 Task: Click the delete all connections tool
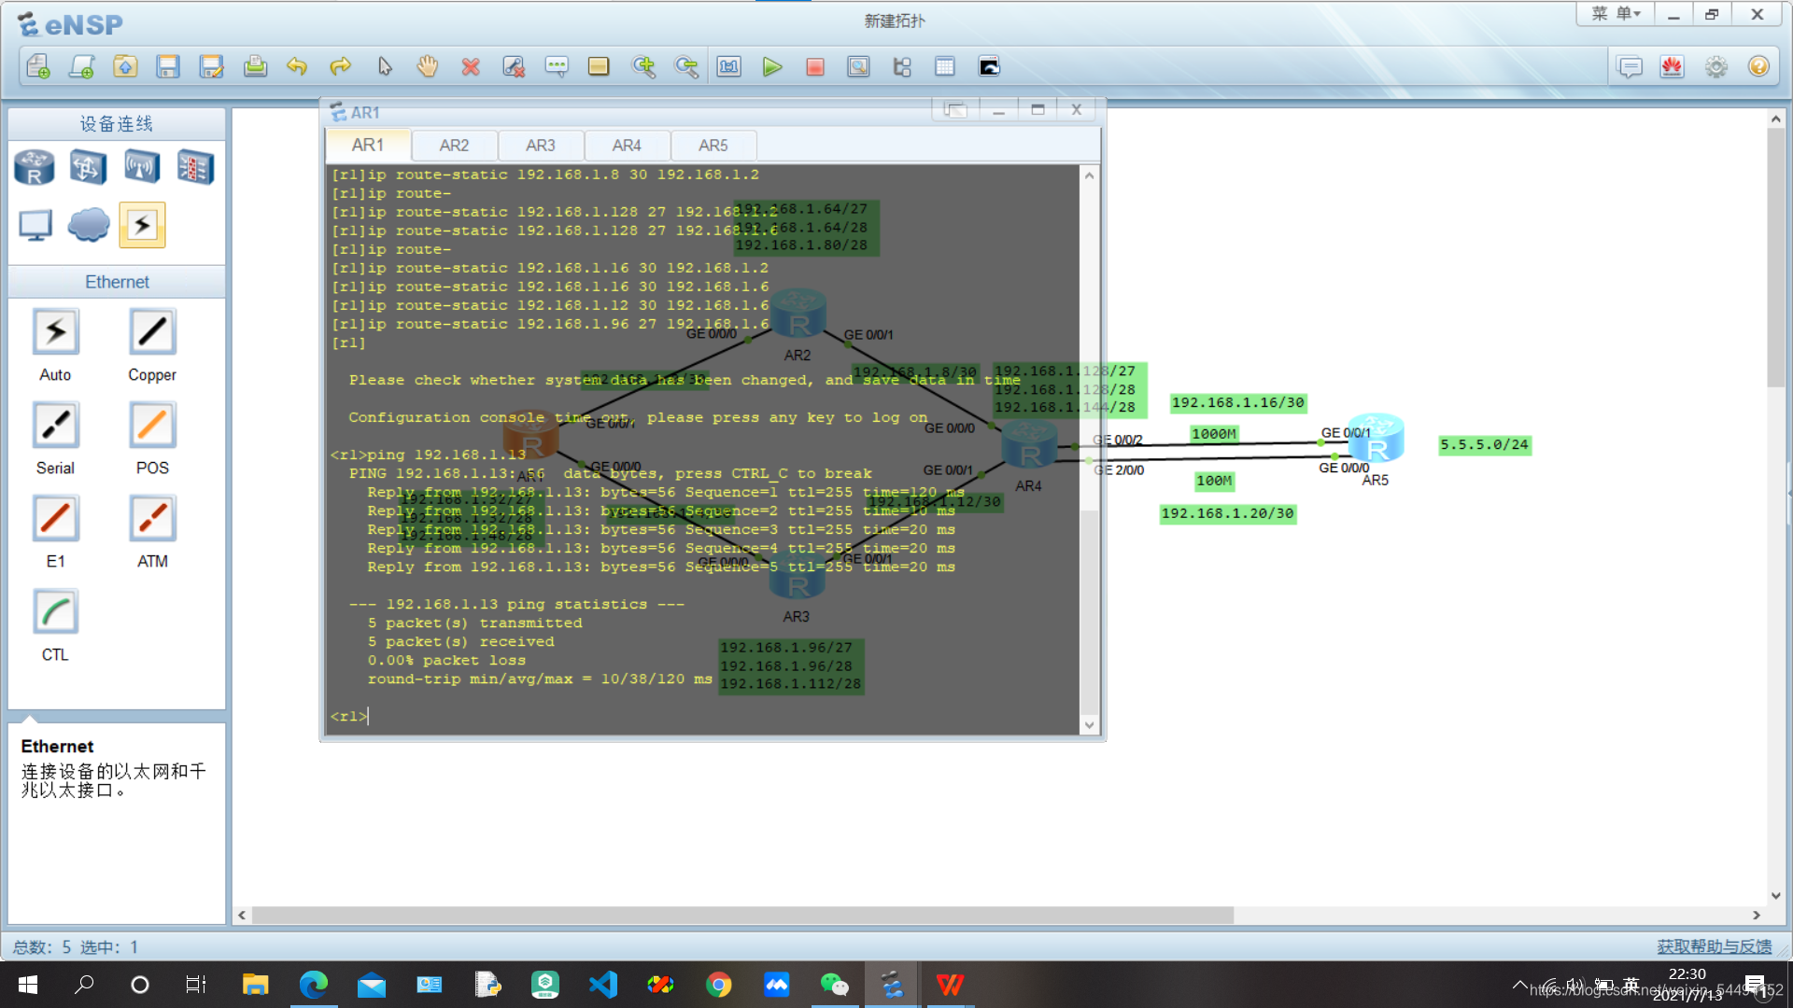tap(514, 66)
